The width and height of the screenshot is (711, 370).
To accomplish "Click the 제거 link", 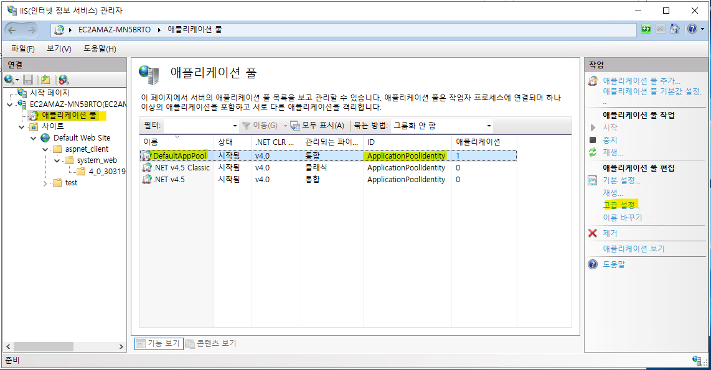I will (x=610, y=233).
